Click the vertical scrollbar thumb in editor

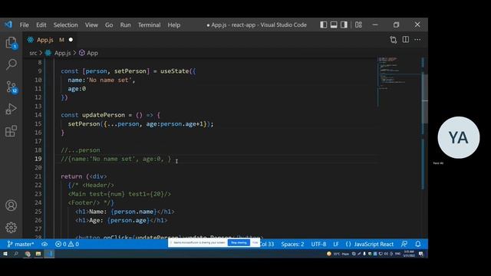pyautogui.click(x=425, y=99)
